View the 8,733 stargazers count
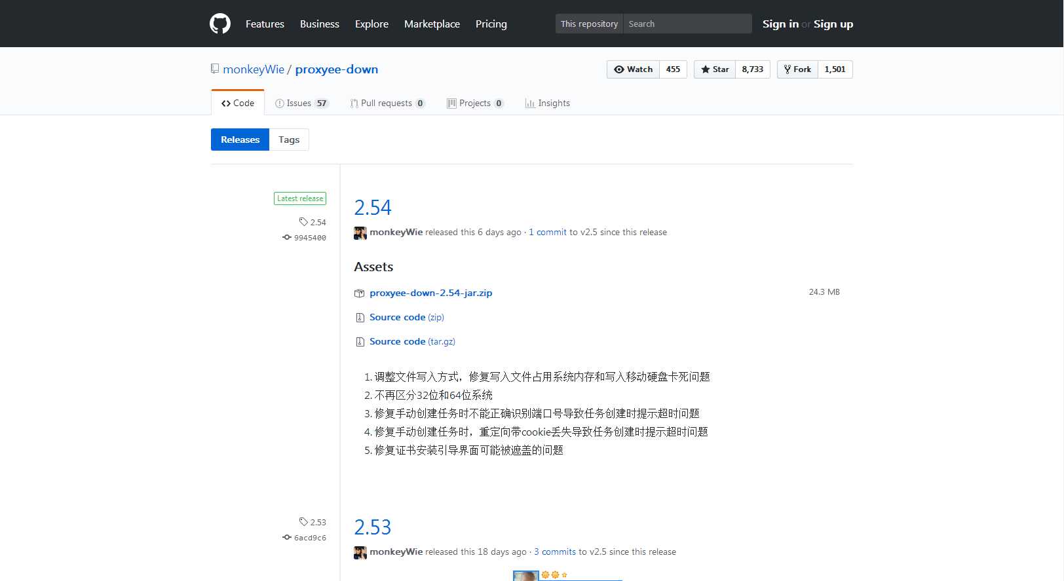The width and height of the screenshot is (1064, 581). (752, 69)
